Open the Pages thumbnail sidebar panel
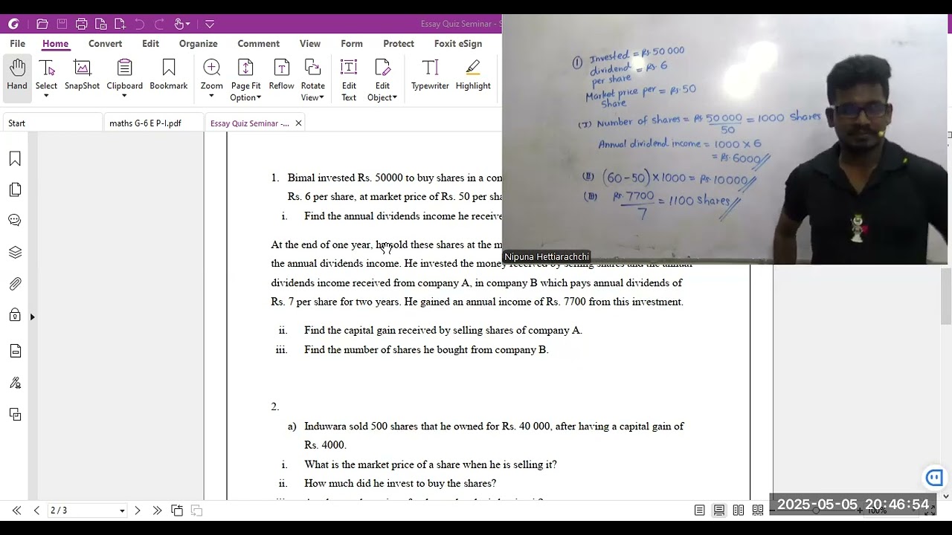952x535 pixels. pyautogui.click(x=15, y=190)
